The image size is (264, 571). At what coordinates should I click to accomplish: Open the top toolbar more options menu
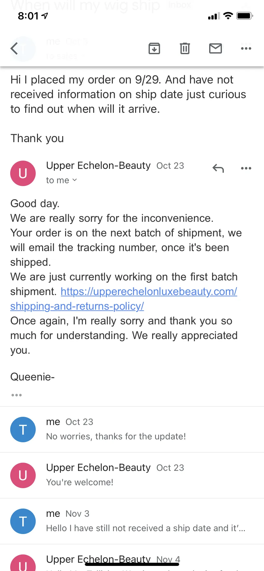click(246, 48)
